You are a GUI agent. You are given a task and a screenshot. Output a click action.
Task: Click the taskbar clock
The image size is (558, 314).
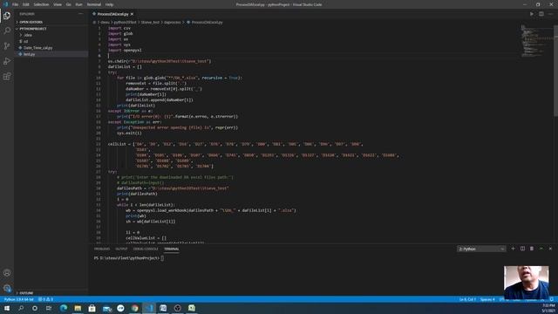coord(548,308)
